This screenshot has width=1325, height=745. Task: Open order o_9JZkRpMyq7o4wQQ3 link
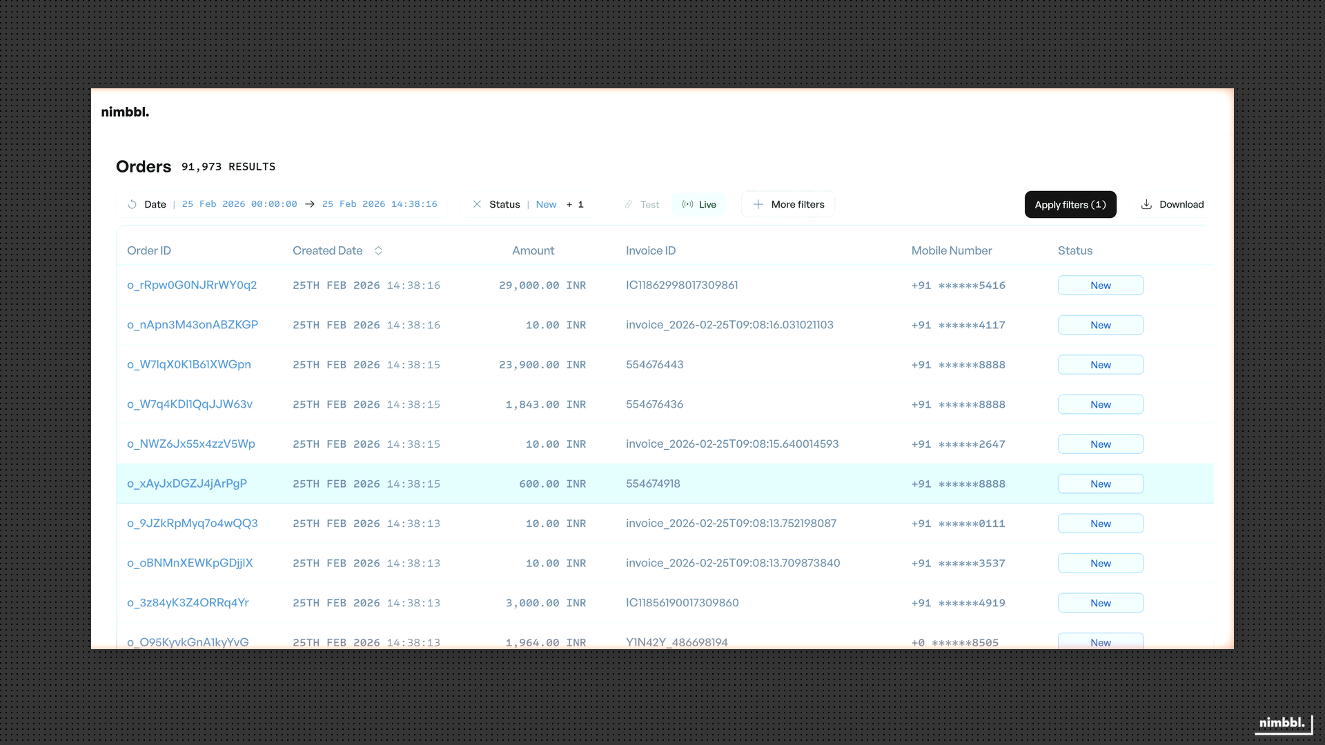pos(193,523)
